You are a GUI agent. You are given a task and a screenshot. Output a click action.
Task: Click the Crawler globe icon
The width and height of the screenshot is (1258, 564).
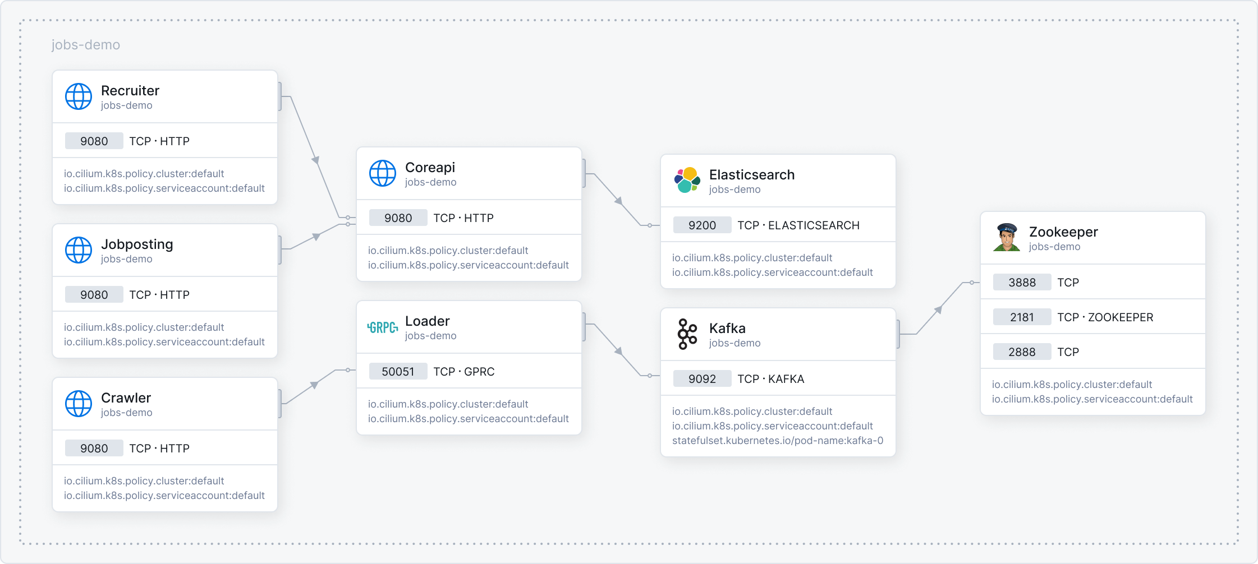(79, 404)
